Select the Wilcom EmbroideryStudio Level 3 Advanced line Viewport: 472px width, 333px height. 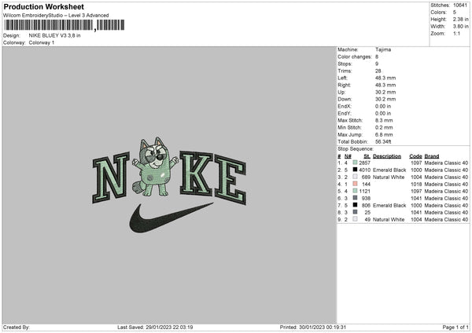(x=56, y=16)
